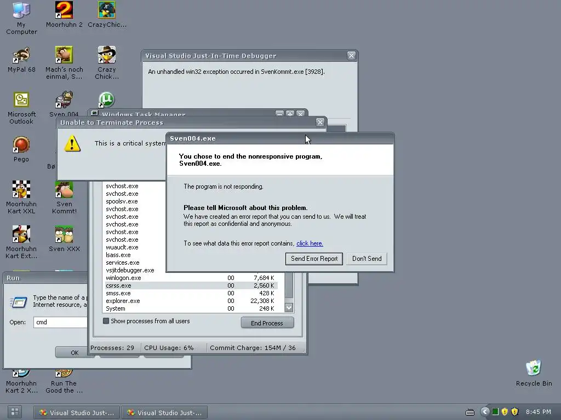Image resolution: width=561 pixels, height=420 pixels.
Task: Click the Commit Charge status entry
Action: click(x=253, y=348)
